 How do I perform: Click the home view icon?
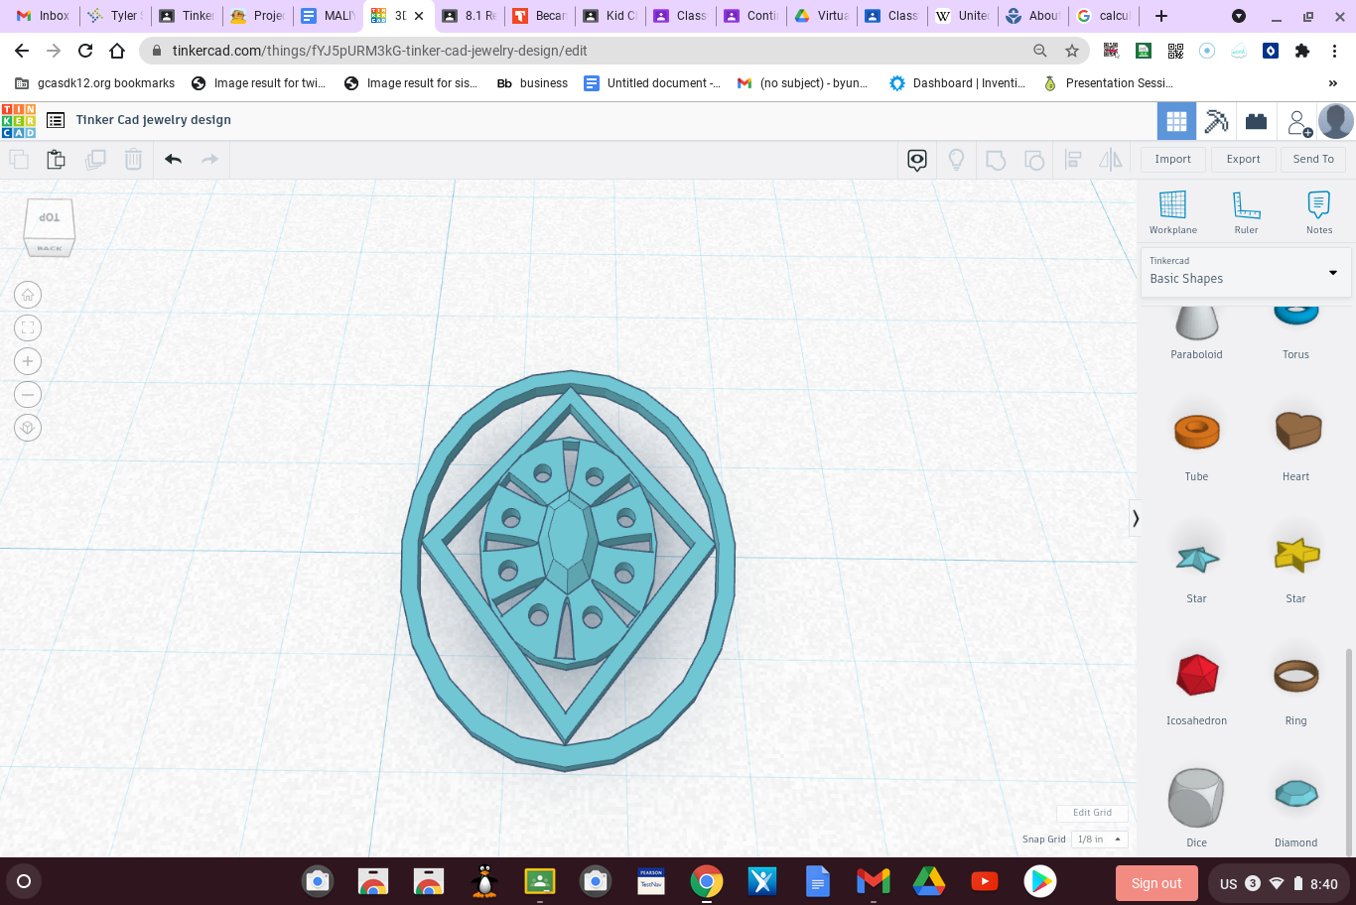(x=28, y=294)
